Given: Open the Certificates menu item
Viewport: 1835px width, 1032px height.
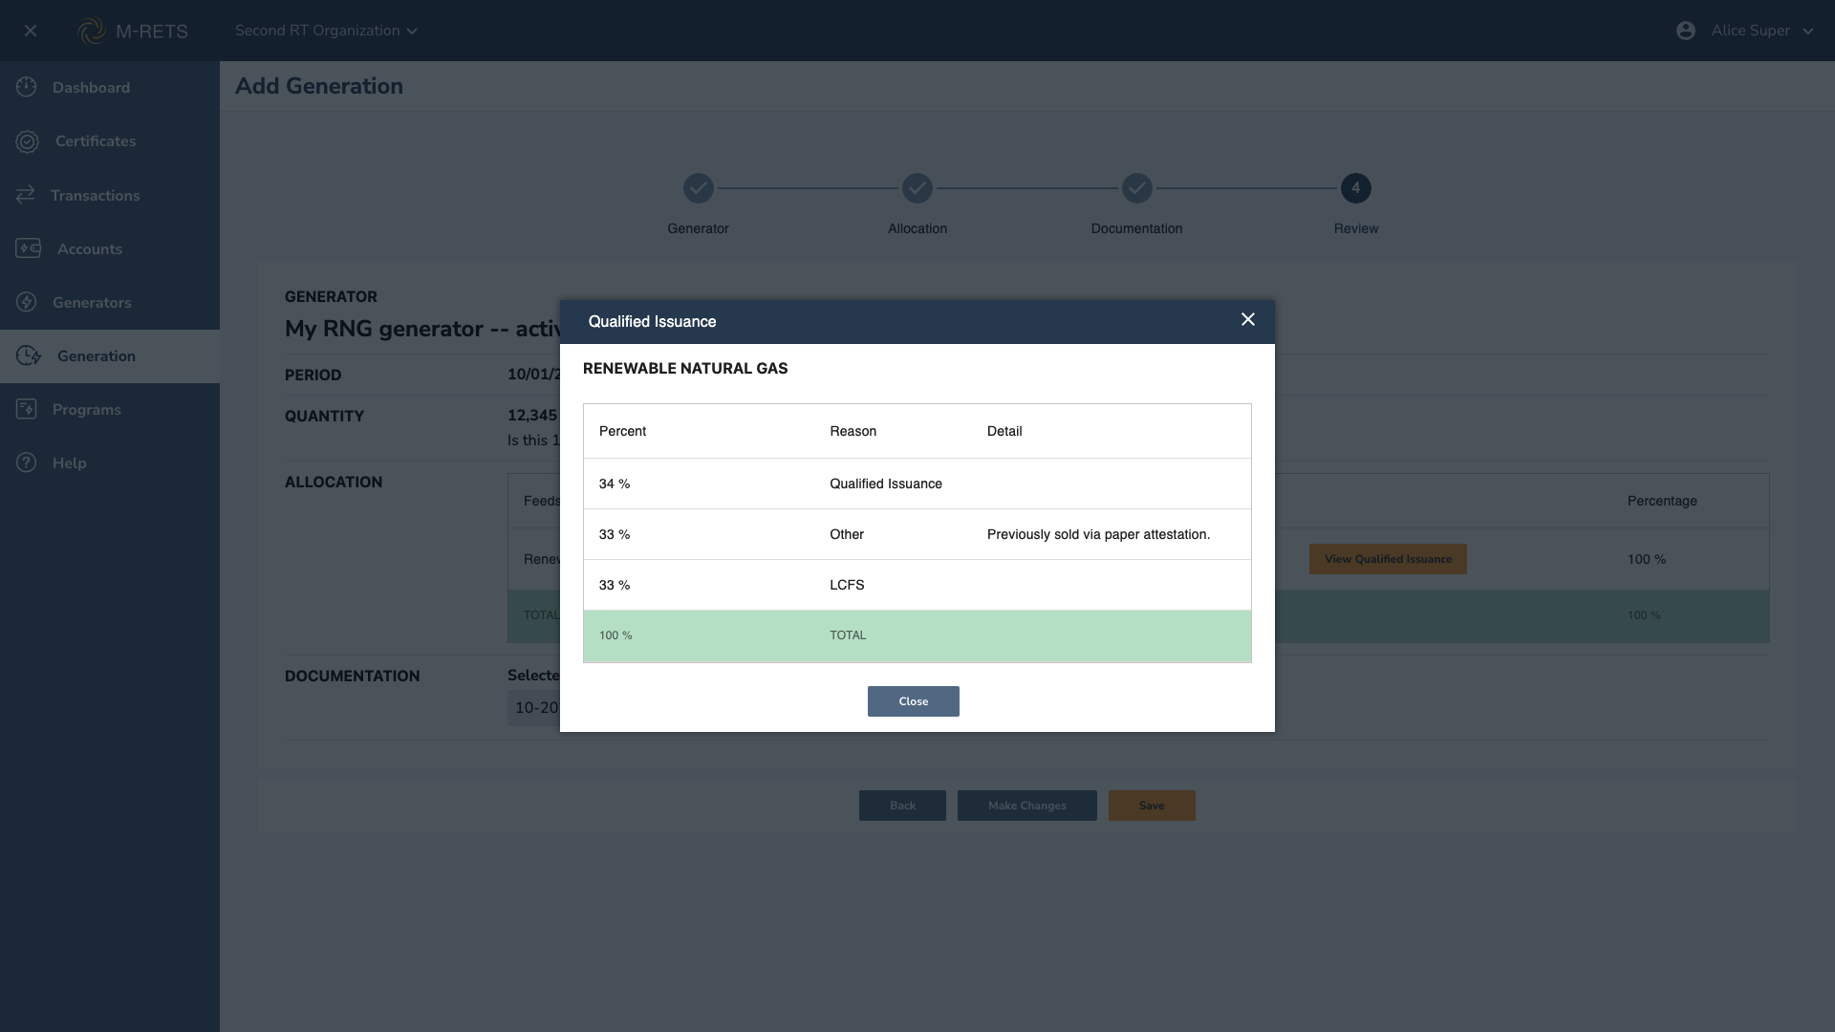Looking at the screenshot, I should pos(96,141).
